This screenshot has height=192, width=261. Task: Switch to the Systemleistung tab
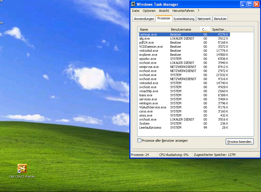pyautogui.click(x=184, y=19)
